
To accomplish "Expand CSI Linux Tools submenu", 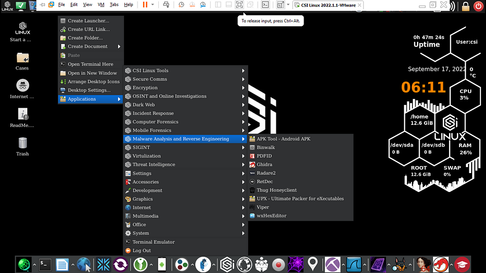I will [185, 71].
